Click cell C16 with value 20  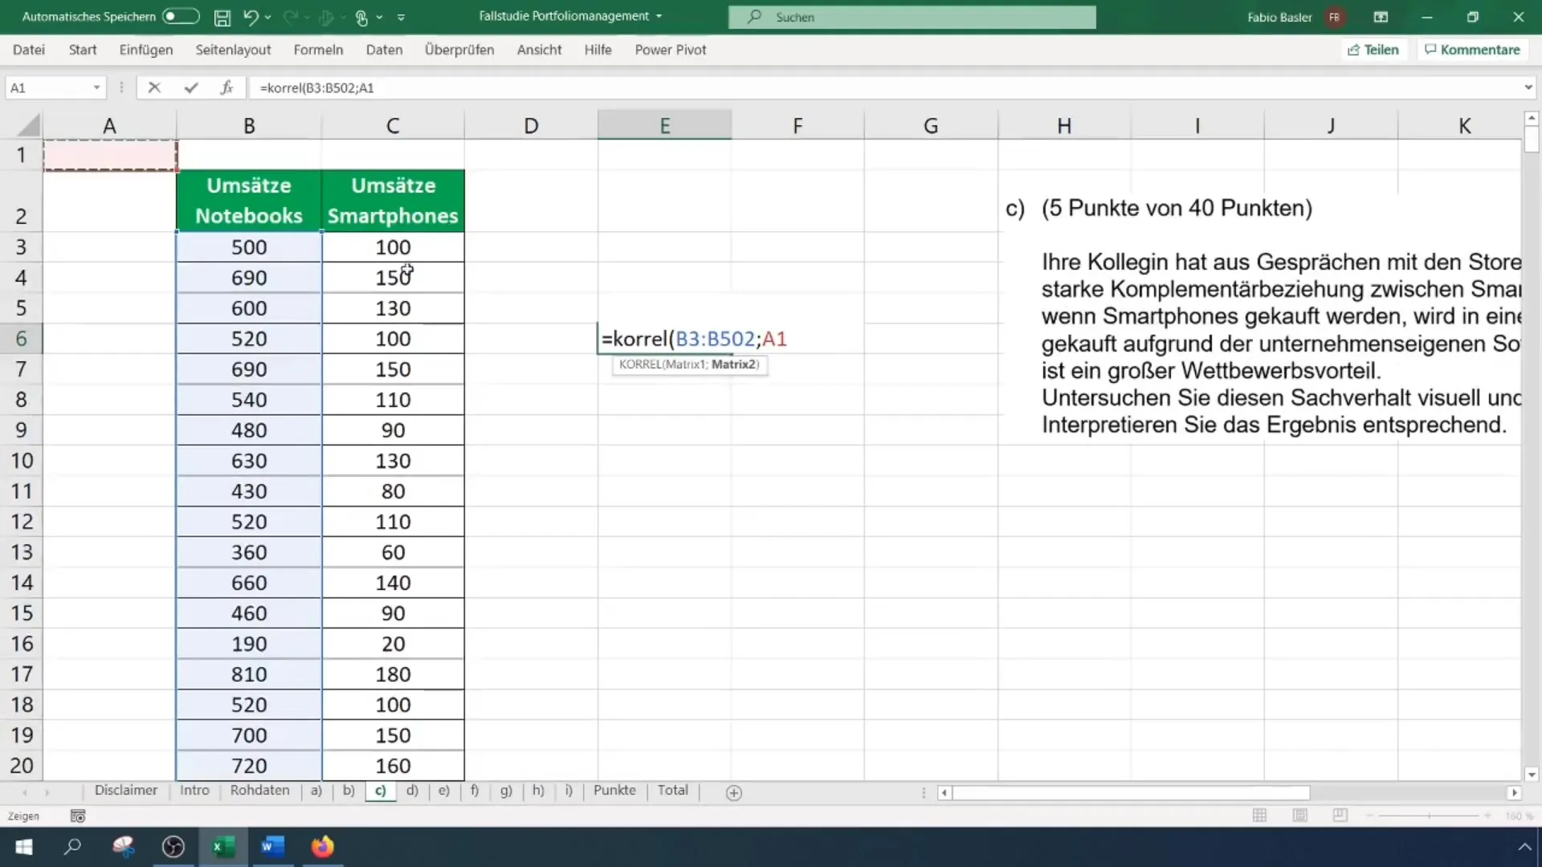393,644
